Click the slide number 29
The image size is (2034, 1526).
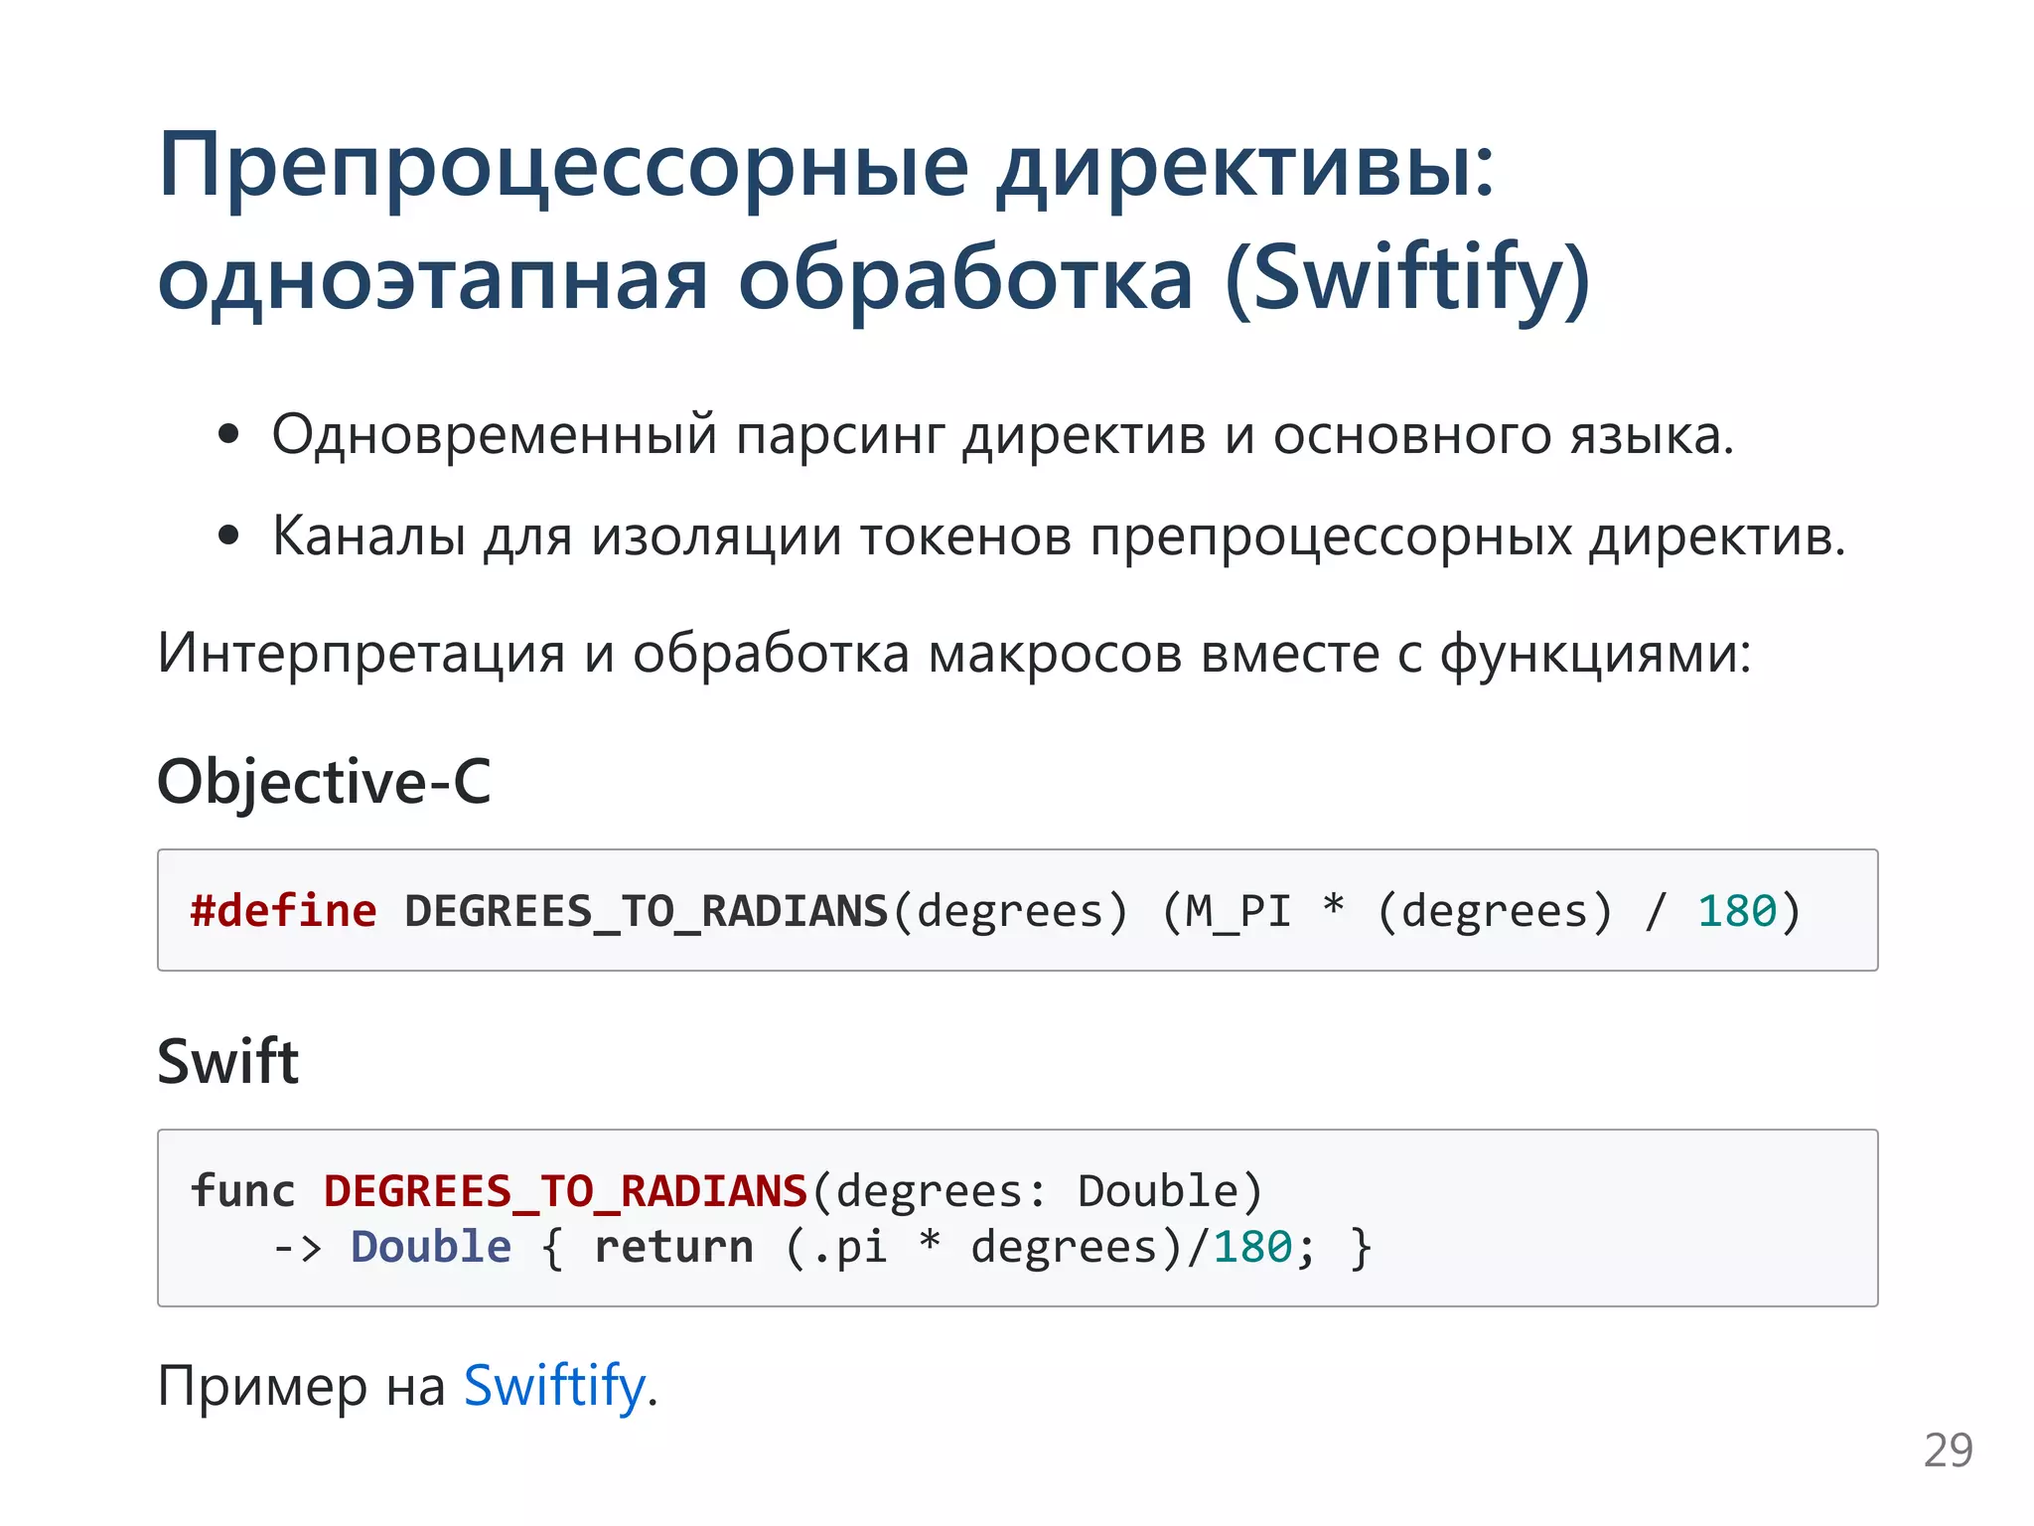(x=1948, y=1450)
